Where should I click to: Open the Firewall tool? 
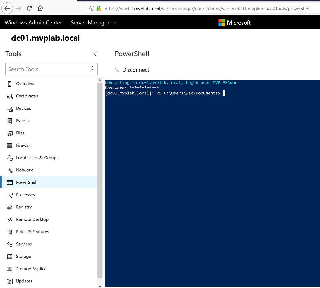[x=23, y=145]
